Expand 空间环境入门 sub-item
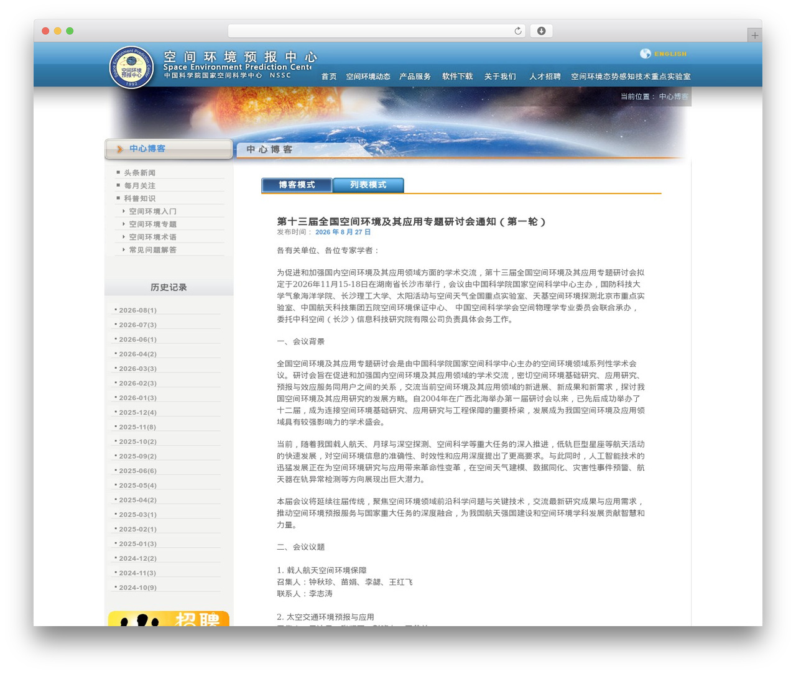 point(152,211)
